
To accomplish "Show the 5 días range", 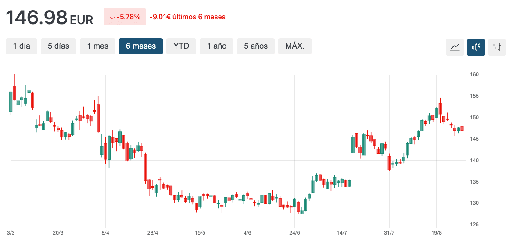I will coord(58,46).
